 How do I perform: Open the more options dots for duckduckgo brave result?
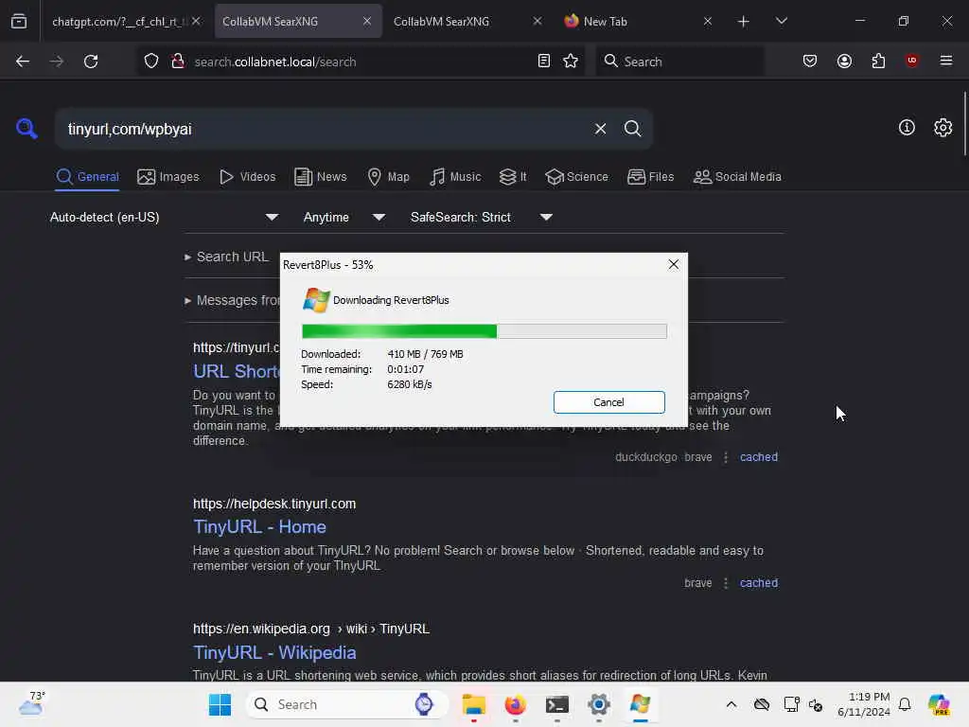726,457
